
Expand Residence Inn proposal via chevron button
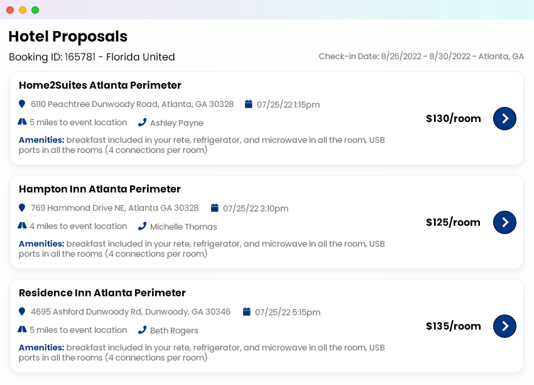click(504, 326)
